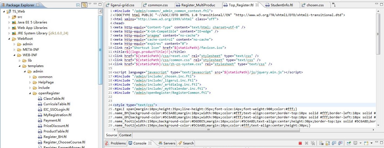The height and width of the screenshot is (148, 384).
Task: Expand the META-INF folder arrow
Action: click(x=14, y=50)
